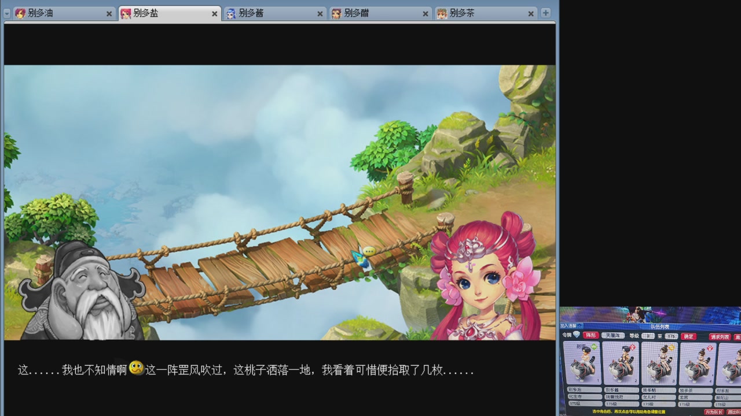Click the 阵形 formation button

pos(590,336)
